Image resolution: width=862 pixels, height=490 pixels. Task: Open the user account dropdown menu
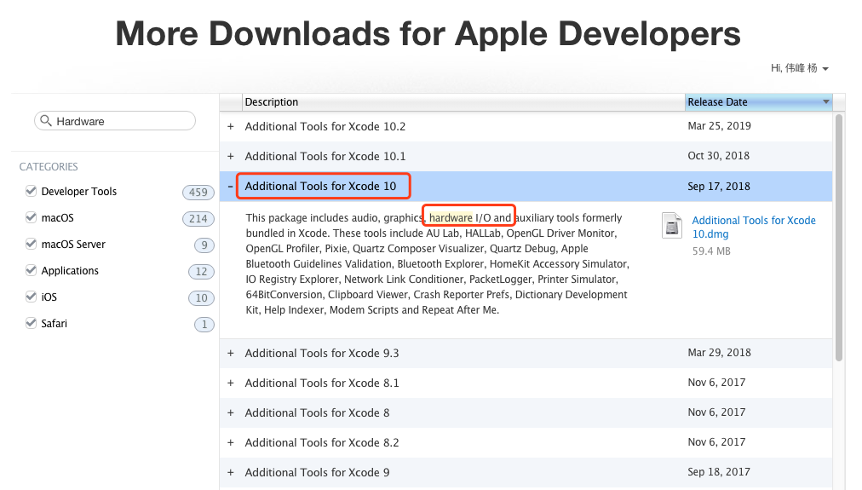coord(799,68)
